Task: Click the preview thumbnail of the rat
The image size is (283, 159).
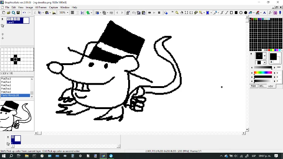Action: click(x=17, y=116)
